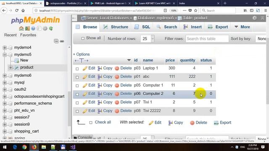Open the navigation panel settings gear icon
Screen dimensions: 269x151
click(x=45, y=29)
